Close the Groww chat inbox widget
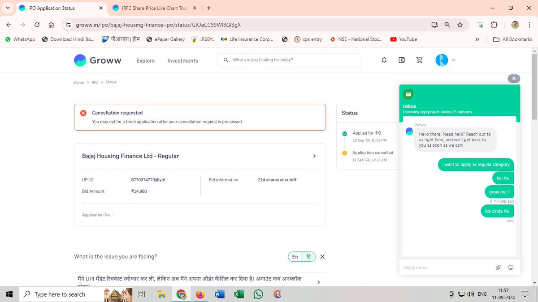538x302 pixels. coord(514,79)
